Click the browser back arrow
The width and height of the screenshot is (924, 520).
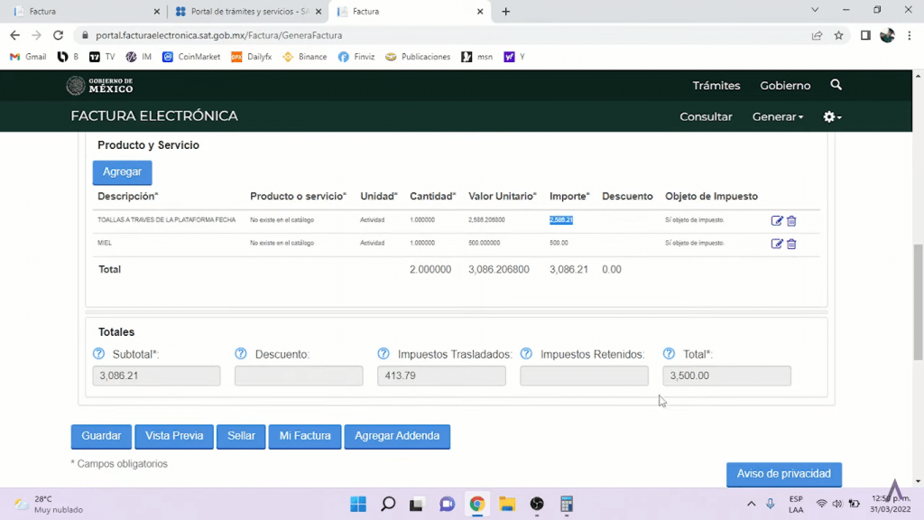[14, 35]
